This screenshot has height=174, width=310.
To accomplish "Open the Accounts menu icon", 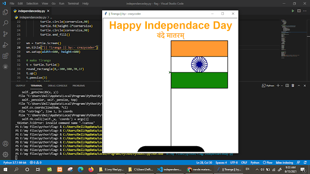I will click(5, 143).
